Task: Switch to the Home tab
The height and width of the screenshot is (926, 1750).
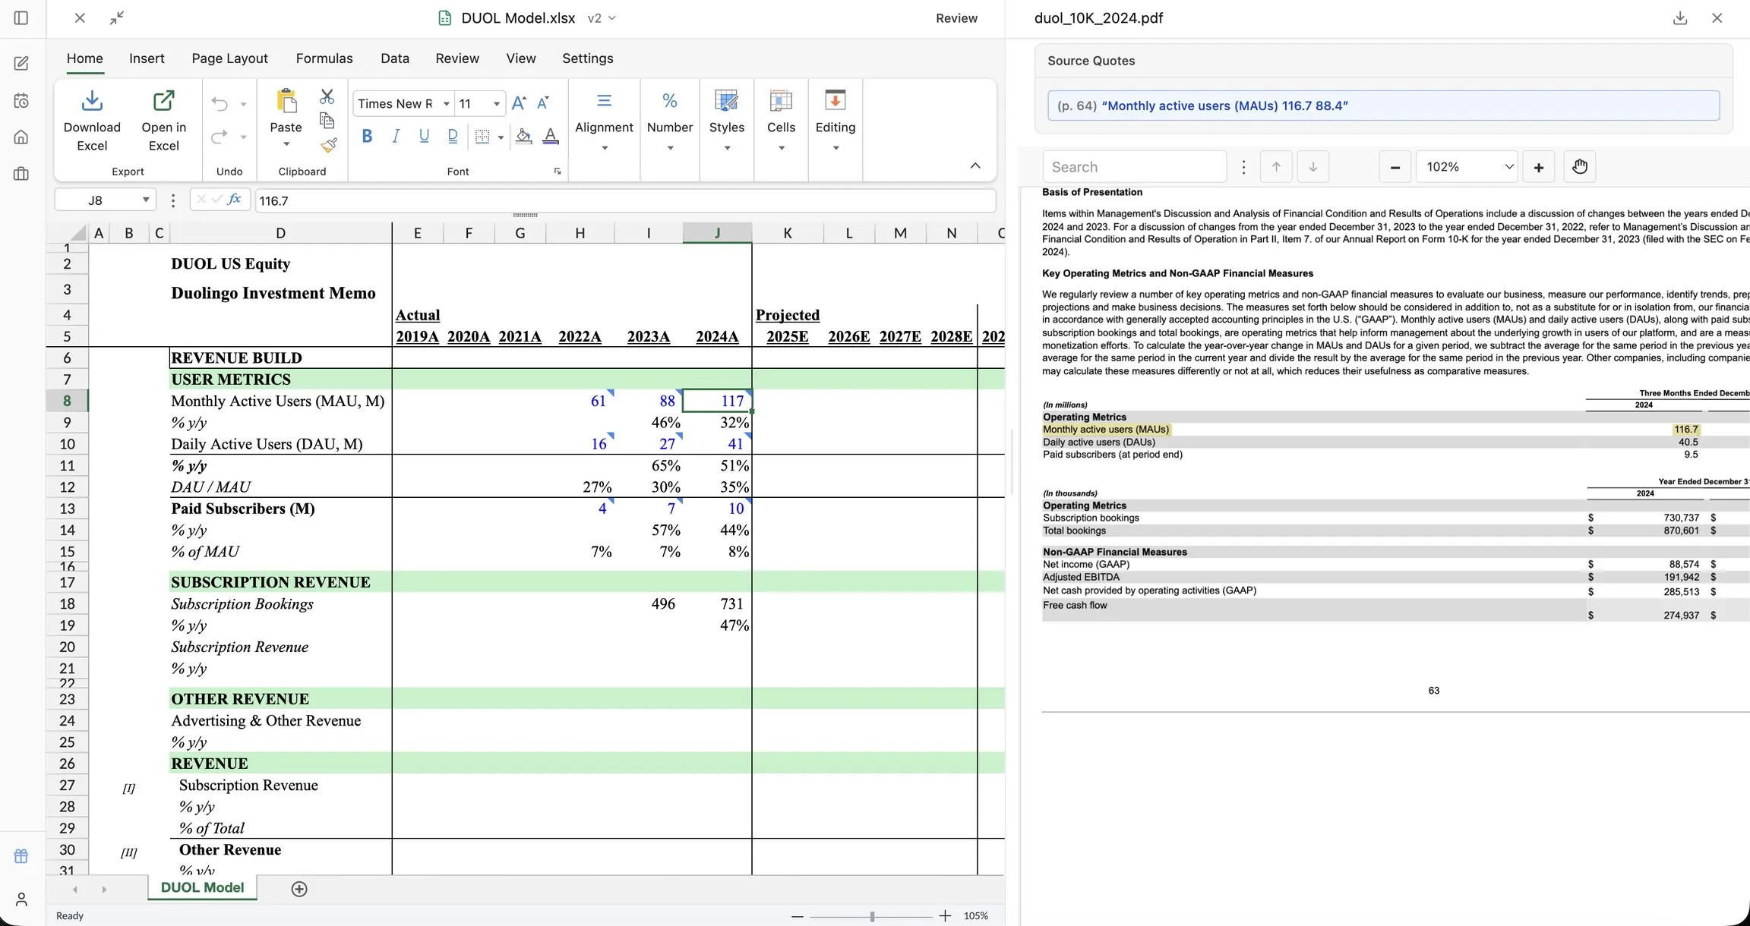Action: coord(84,58)
